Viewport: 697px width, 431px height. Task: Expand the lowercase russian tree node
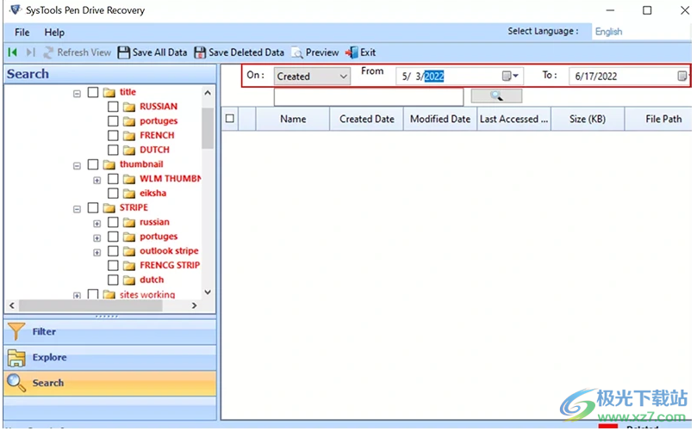coord(96,224)
